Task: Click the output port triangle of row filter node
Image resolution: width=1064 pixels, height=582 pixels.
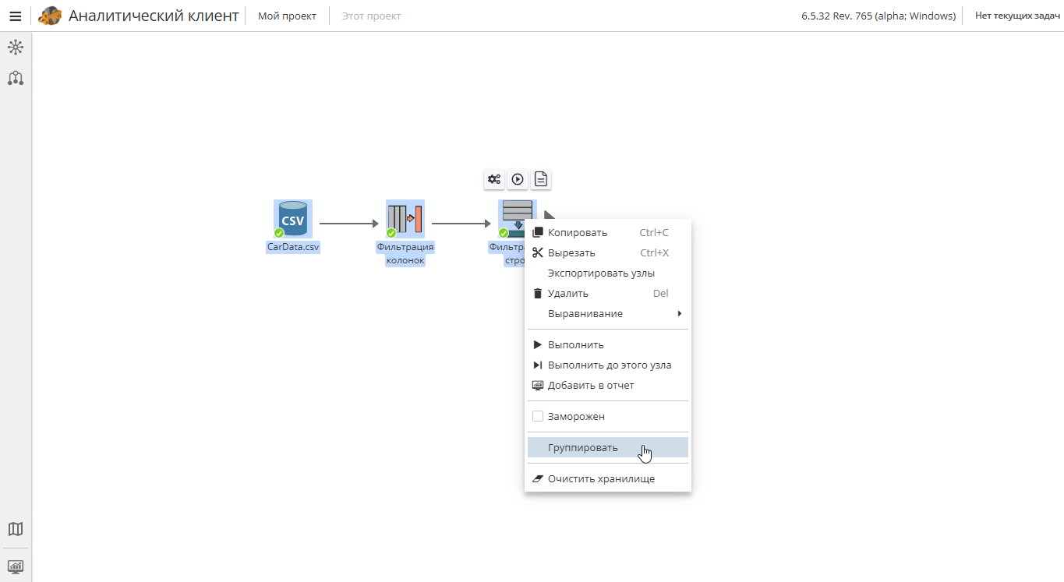Action: (549, 216)
